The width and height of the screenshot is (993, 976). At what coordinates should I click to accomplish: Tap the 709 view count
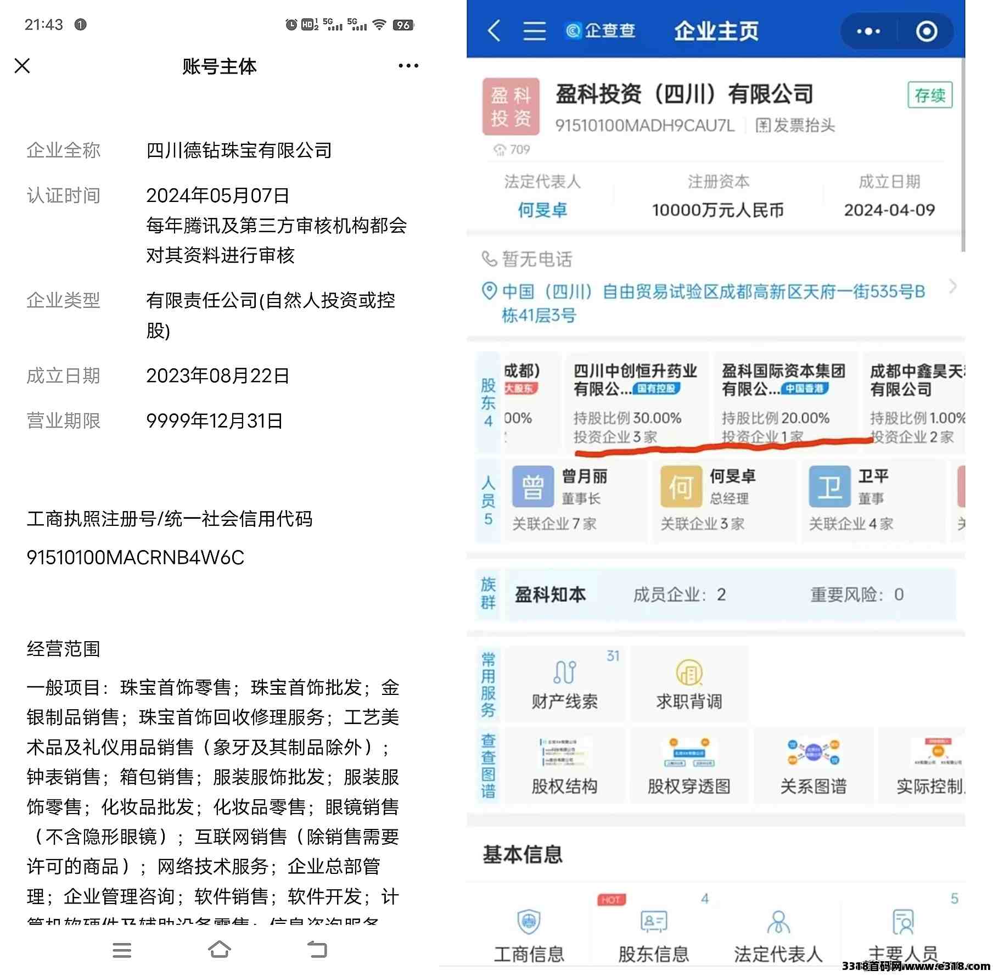[x=512, y=149]
